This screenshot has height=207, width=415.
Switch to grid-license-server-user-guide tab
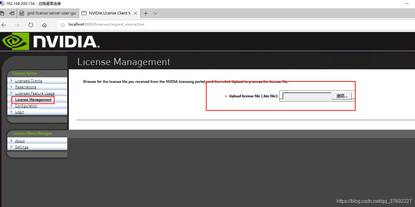[x=48, y=13]
